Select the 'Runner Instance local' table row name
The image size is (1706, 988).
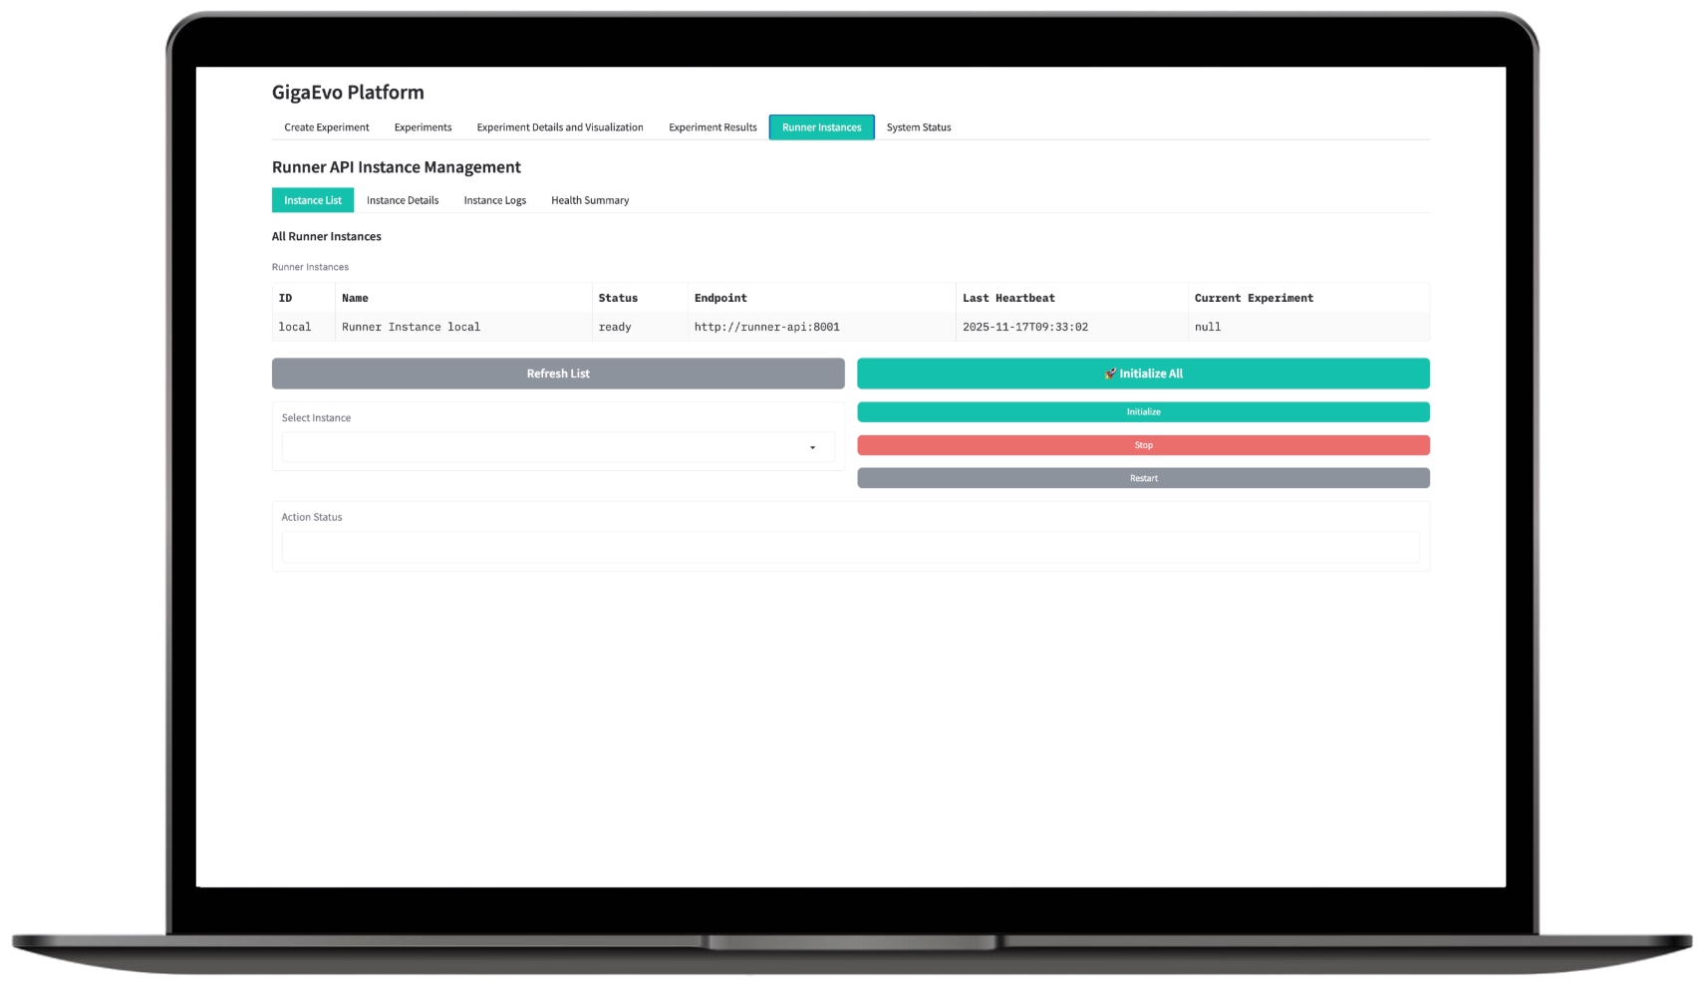411,327
